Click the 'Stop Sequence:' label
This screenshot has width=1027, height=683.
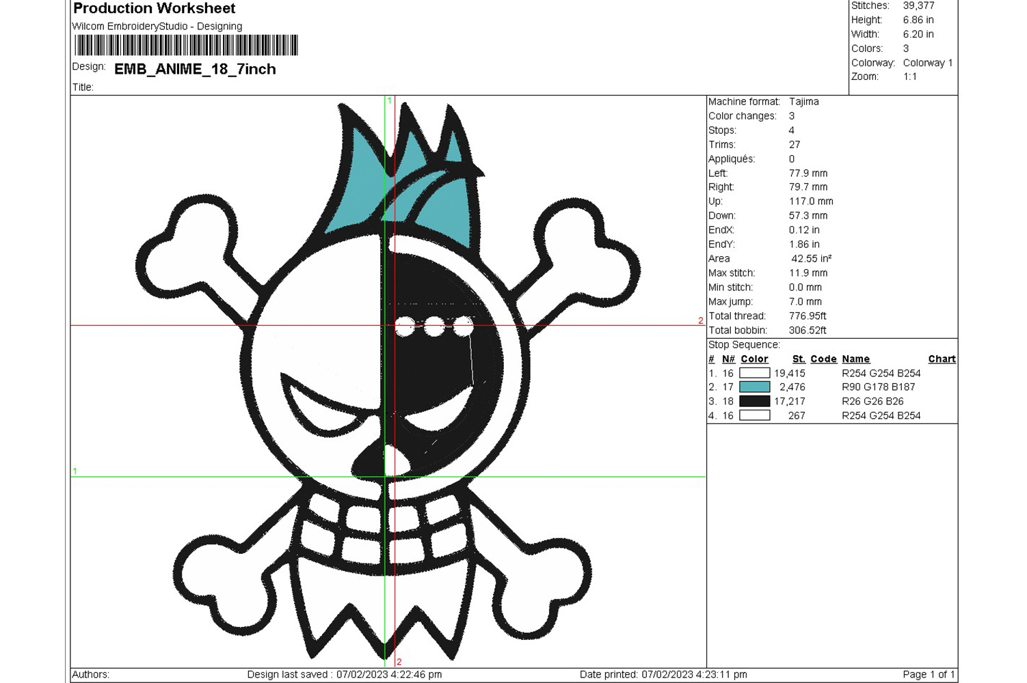tap(744, 345)
